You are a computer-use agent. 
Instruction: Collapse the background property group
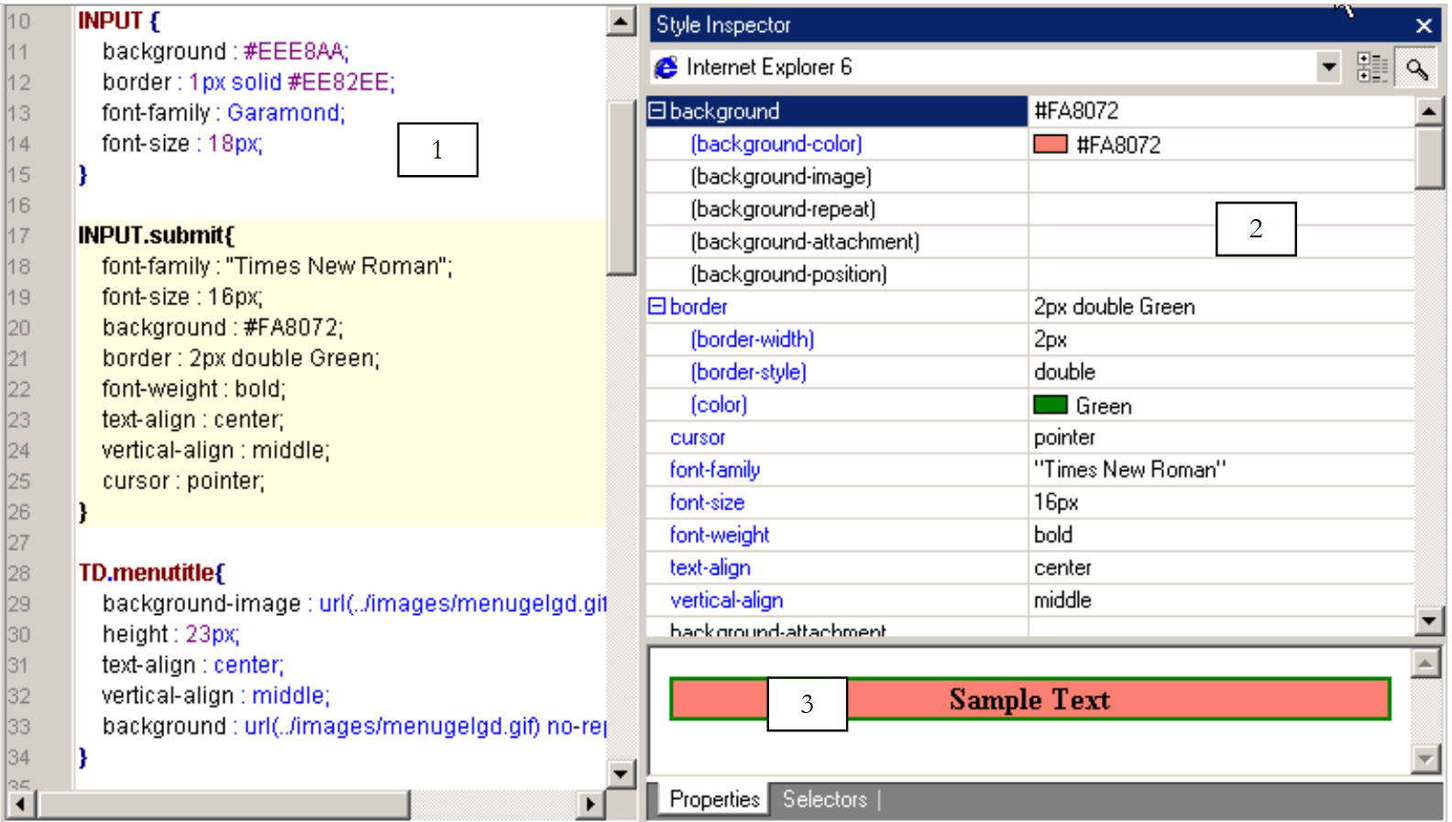(656, 111)
